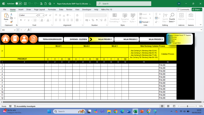This screenshot has height=115, width=204.
Task: Adjust the zoom slider in the status bar
Action: point(187,106)
